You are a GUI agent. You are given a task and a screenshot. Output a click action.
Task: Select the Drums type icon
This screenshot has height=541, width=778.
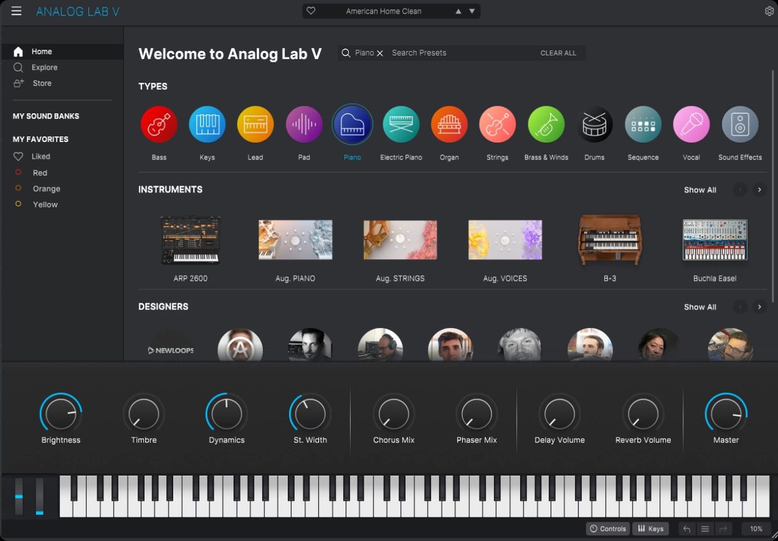(595, 124)
